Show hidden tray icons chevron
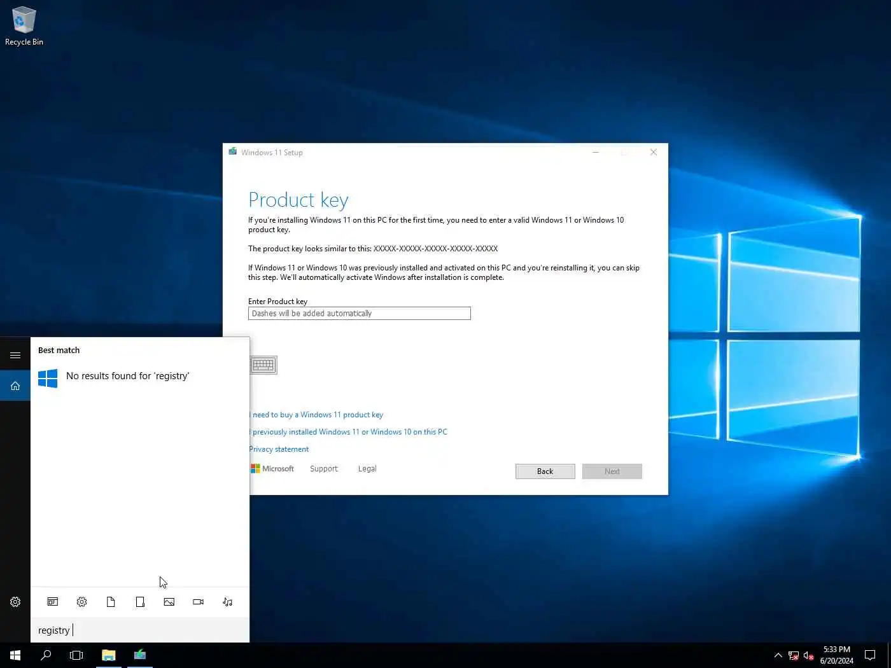 tap(778, 655)
